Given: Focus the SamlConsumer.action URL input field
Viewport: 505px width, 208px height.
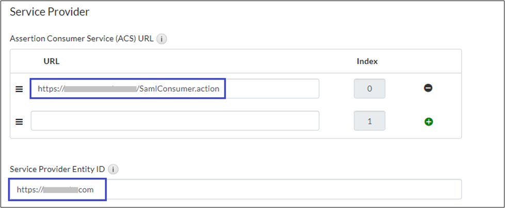Looking at the screenshot, I should click(175, 89).
